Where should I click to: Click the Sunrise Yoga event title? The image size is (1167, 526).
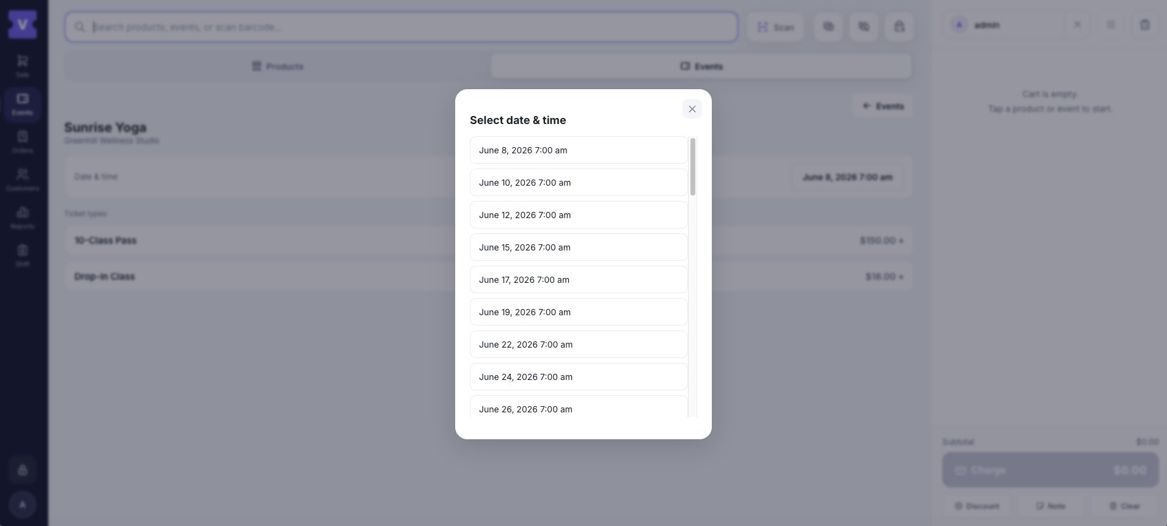[x=105, y=128]
